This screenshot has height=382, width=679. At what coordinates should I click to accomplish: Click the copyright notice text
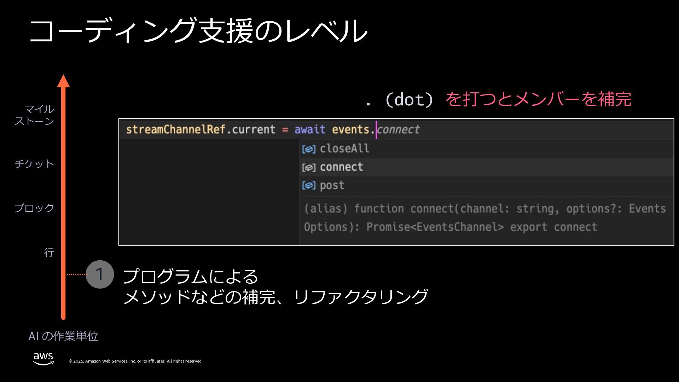tap(135, 361)
